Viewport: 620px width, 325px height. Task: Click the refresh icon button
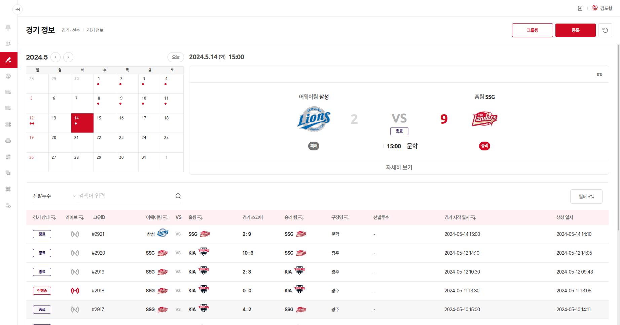[605, 30]
